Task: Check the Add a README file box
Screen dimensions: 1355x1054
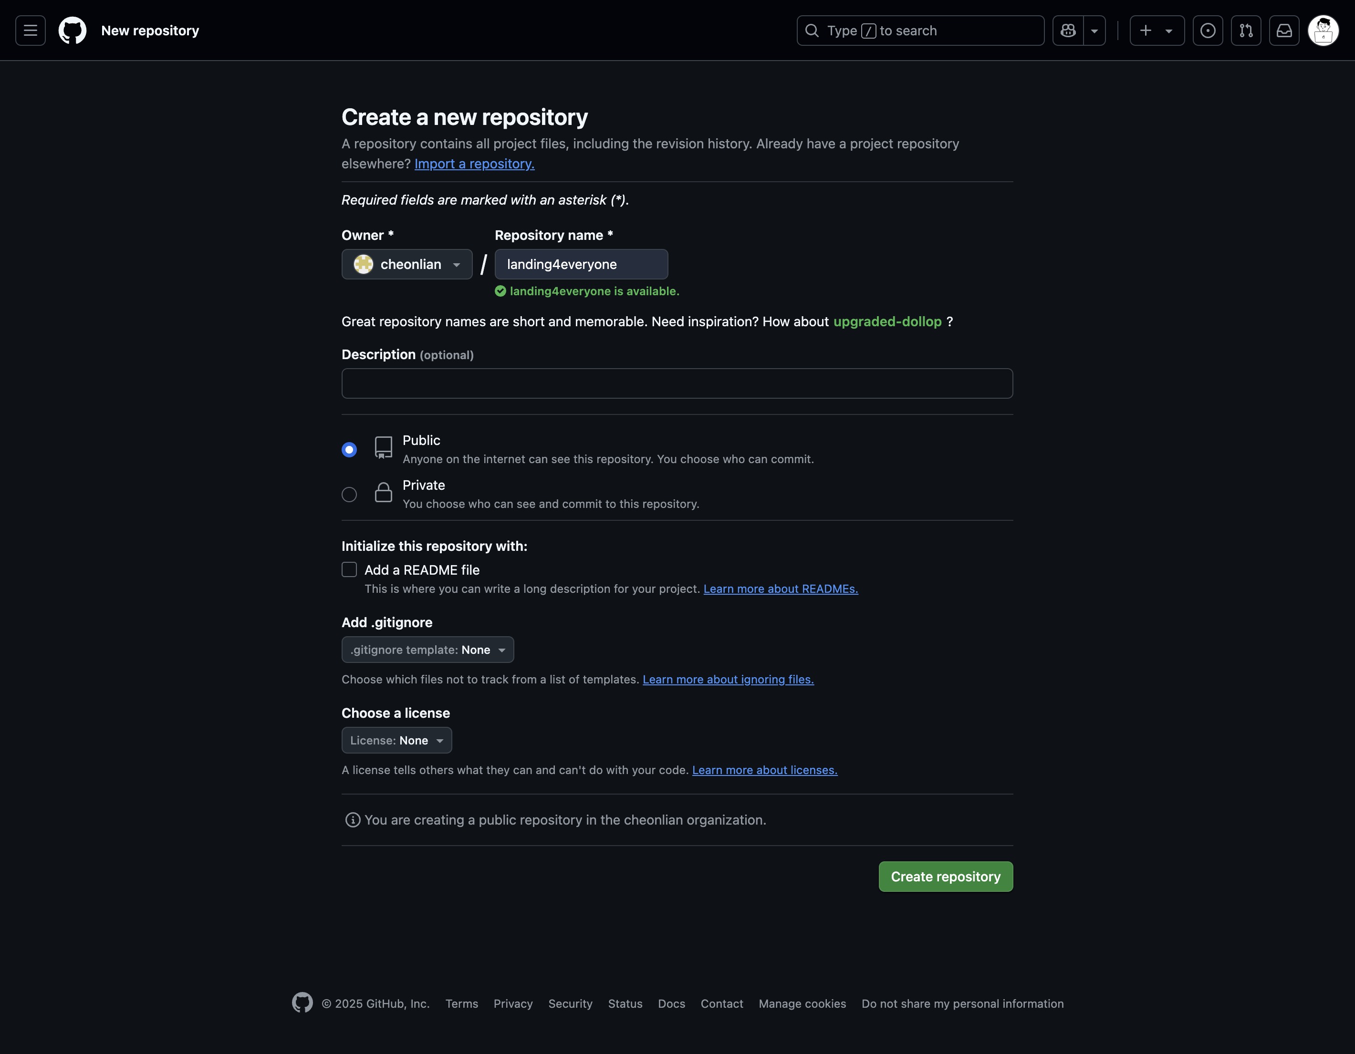Action: pos(349,569)
